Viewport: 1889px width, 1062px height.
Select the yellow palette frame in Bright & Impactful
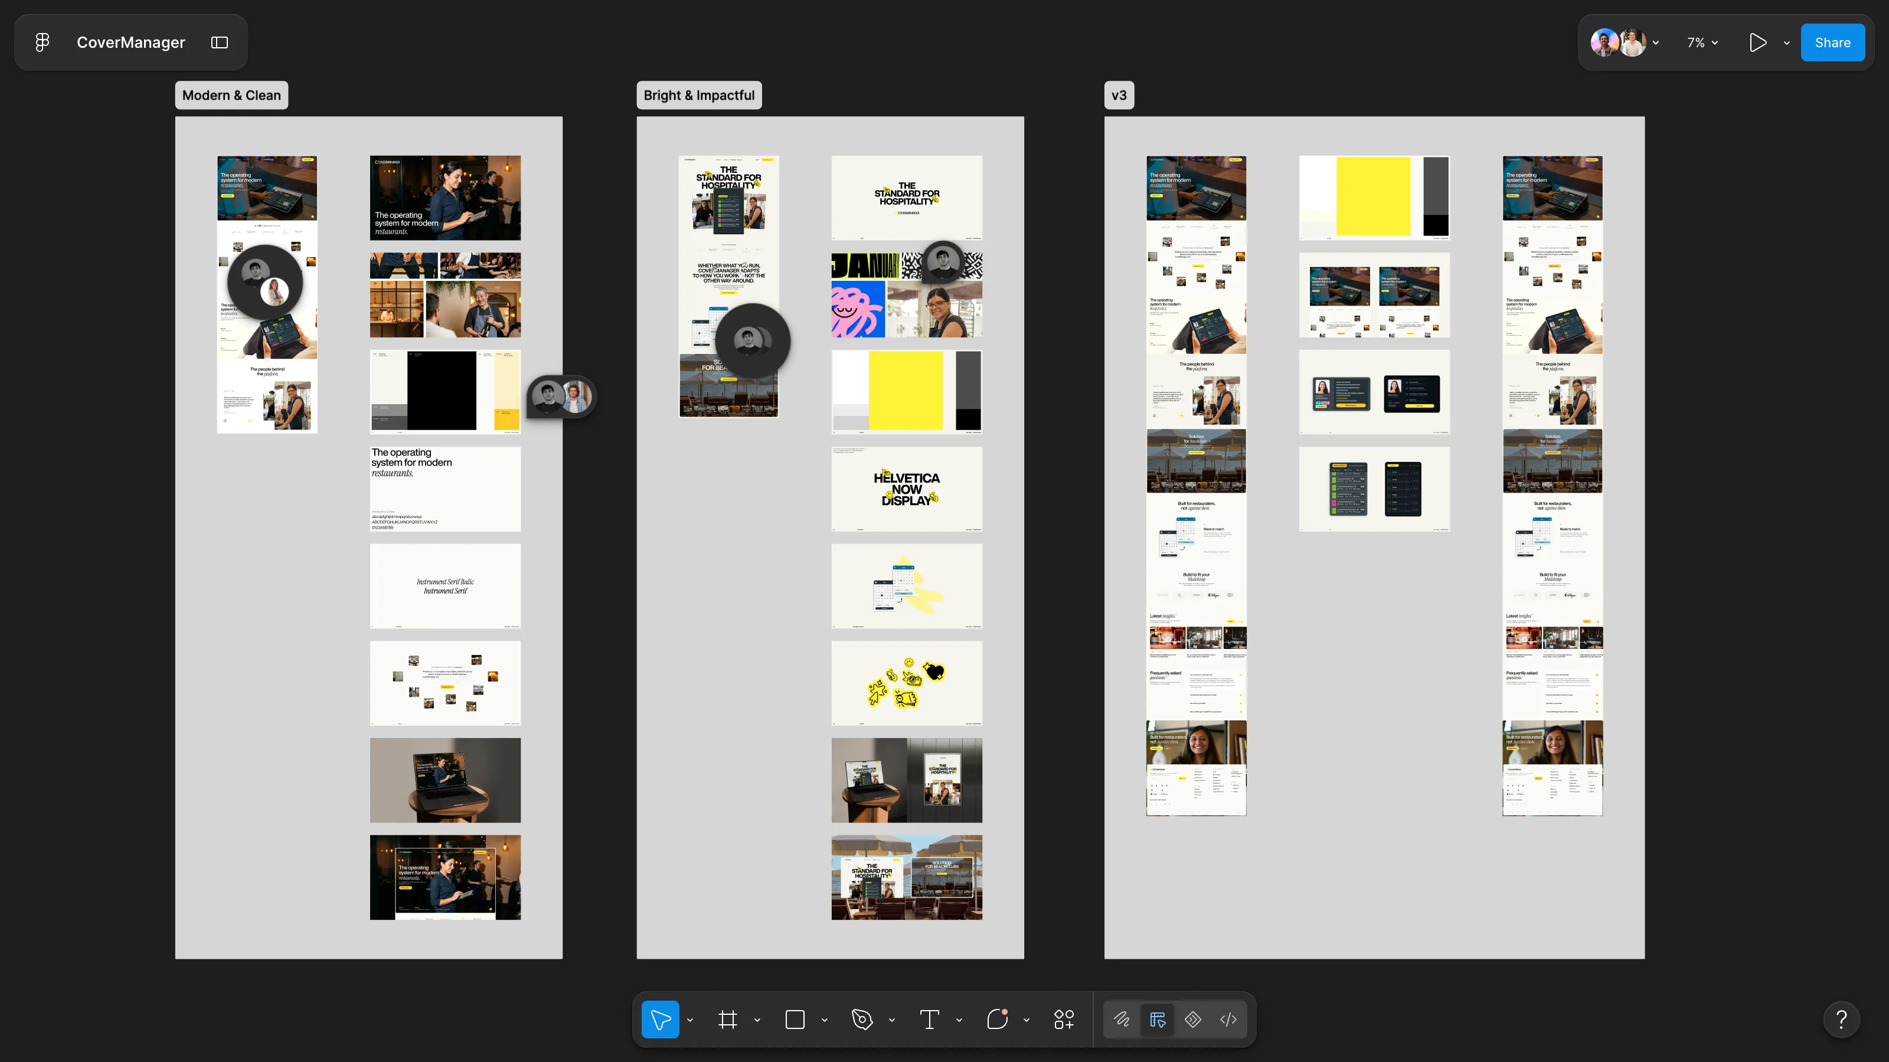[907, 392]
